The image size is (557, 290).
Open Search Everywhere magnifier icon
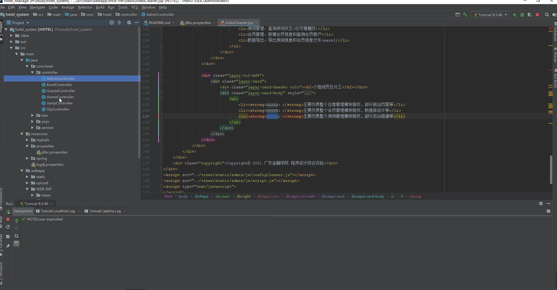[x=547, y=15]
